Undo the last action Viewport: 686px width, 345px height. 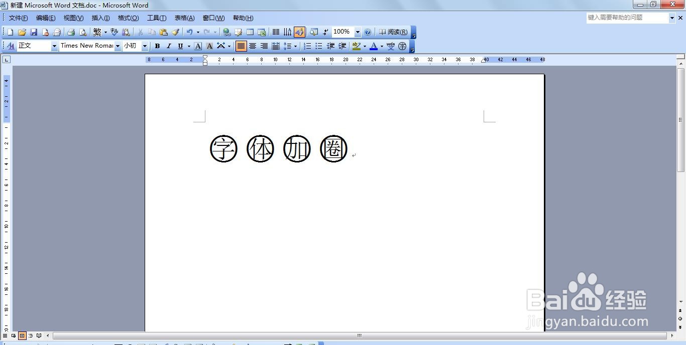tap(190, 32)
